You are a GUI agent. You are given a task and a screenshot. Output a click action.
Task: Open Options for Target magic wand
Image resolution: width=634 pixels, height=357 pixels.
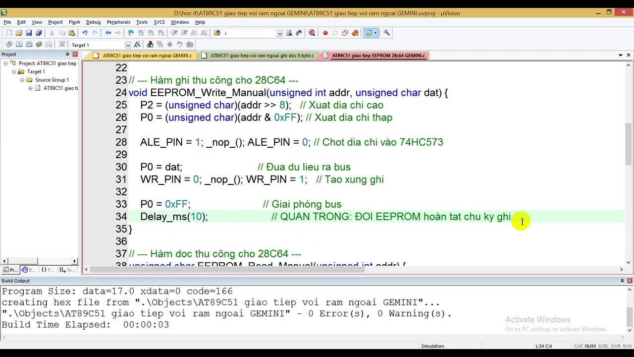pos(137,45)
